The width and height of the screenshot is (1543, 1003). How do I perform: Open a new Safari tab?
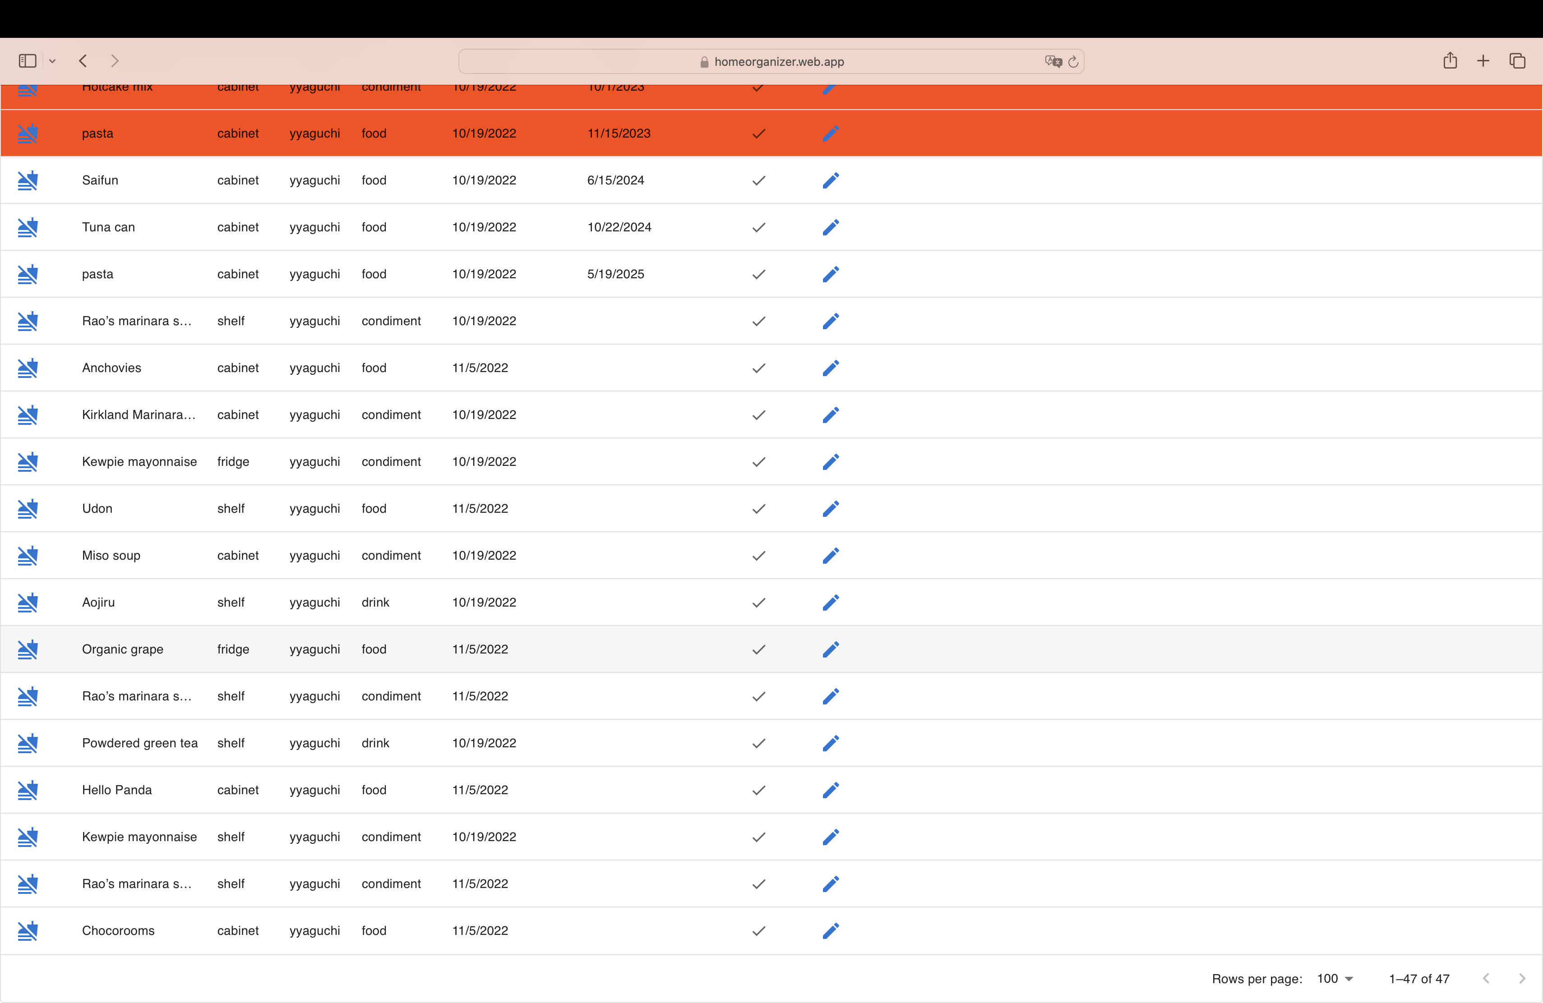(x=1483, y=61)
